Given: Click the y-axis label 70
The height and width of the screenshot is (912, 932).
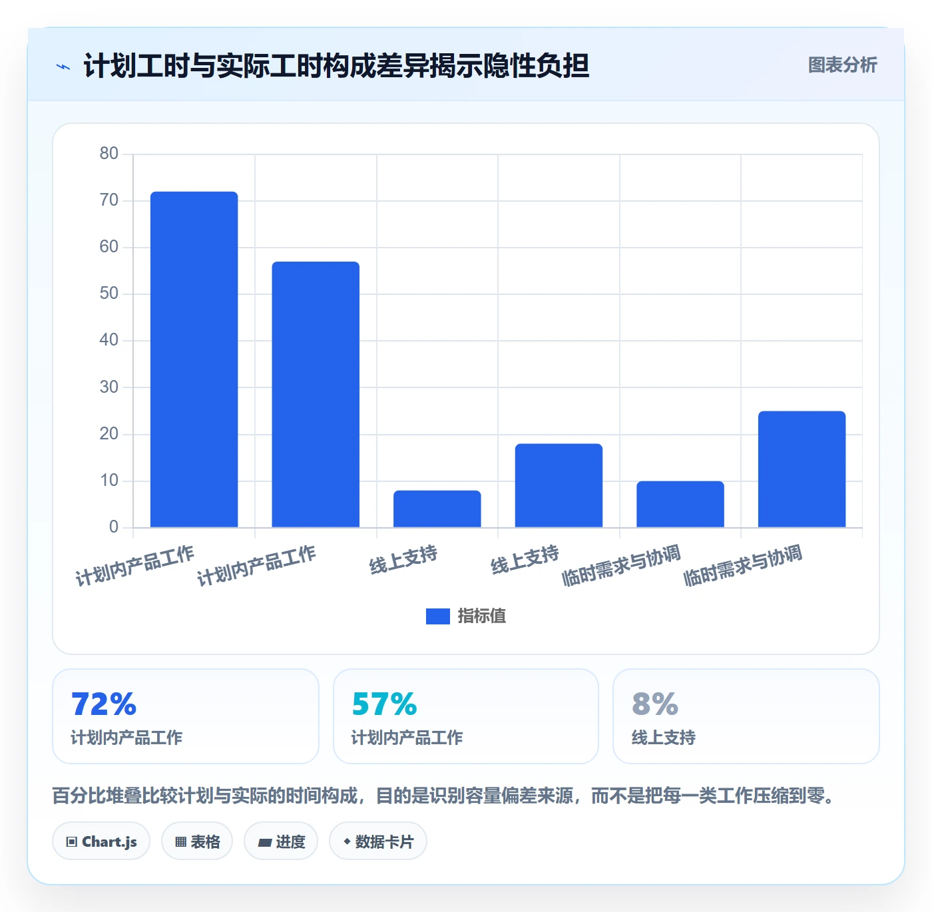Looking at the screenshot, I should click(x=109, y=200).
